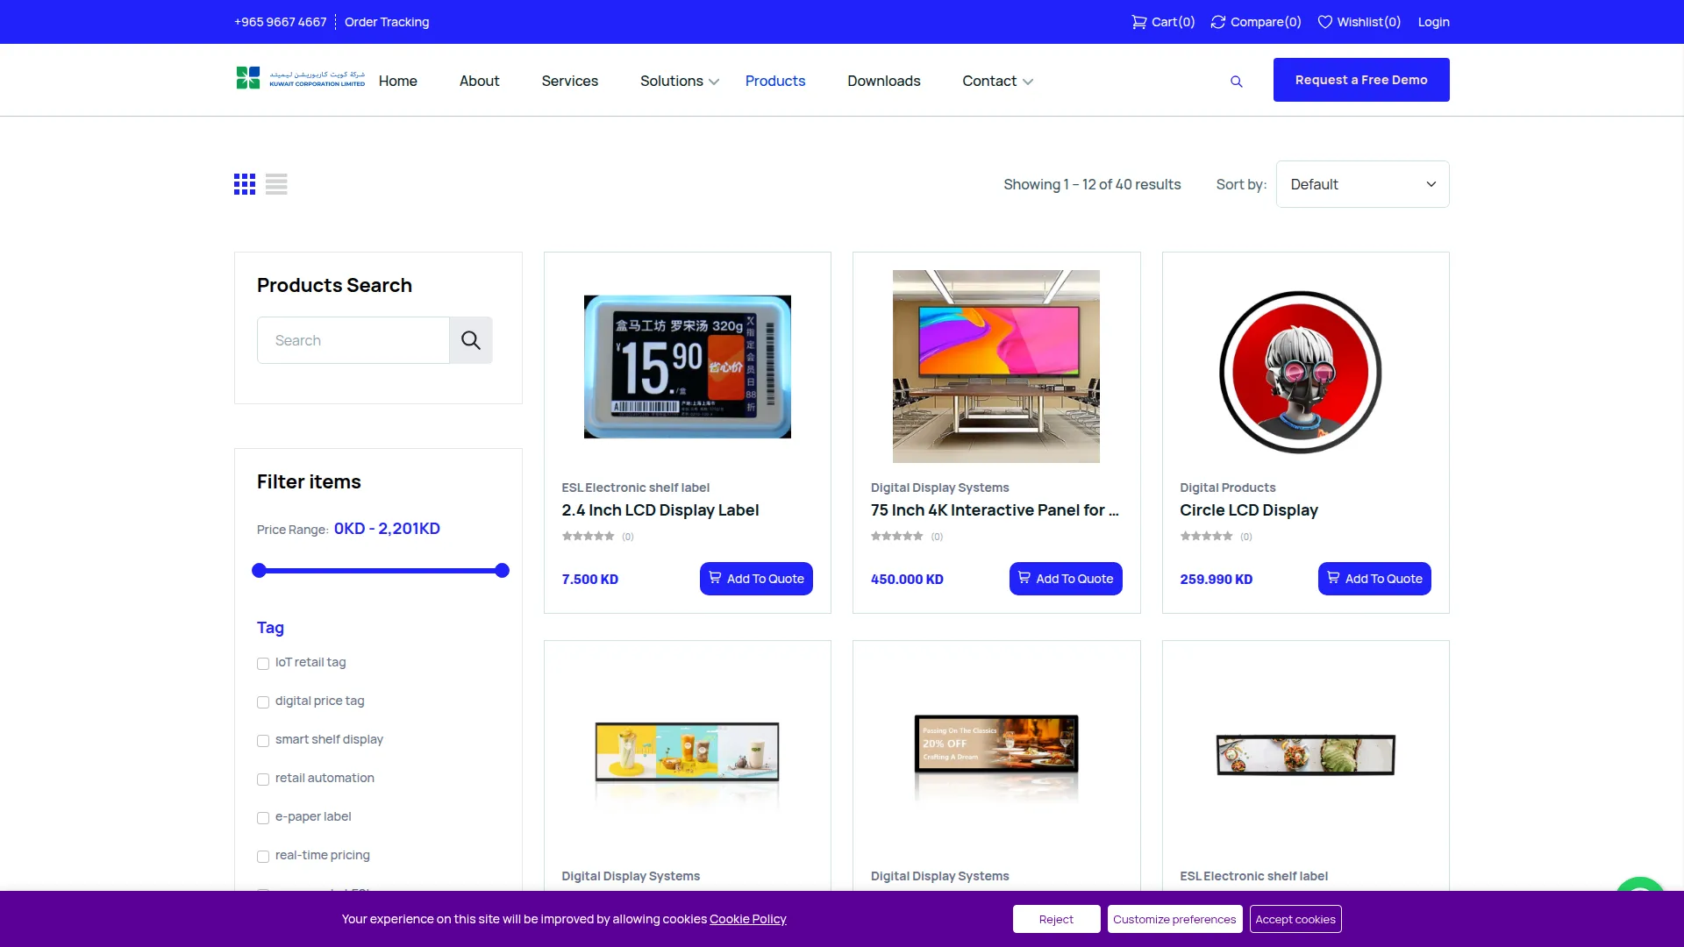The width and height of the screenshot is (1684, 947).
Task: Submit the Products Search magnifier button
Action: pyautogui.click(x=471, y=340)
